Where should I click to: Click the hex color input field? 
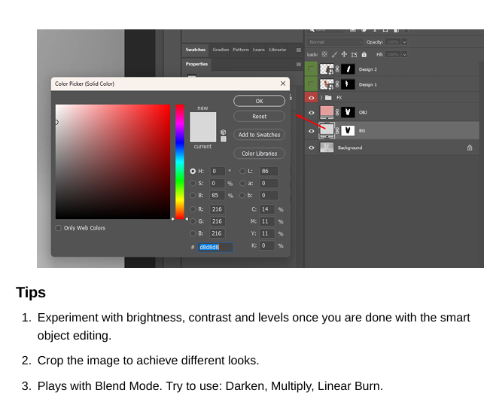tap(215, 247)
